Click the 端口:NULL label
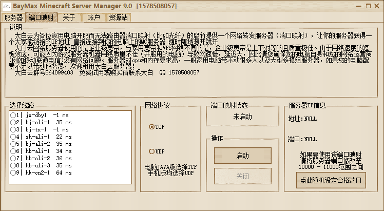 tap(302, 139)
